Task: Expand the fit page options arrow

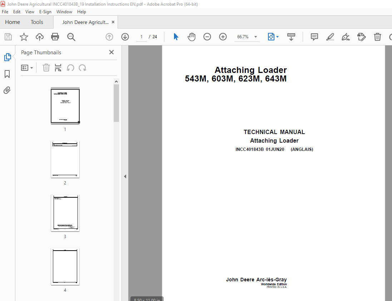Action: 278,37
